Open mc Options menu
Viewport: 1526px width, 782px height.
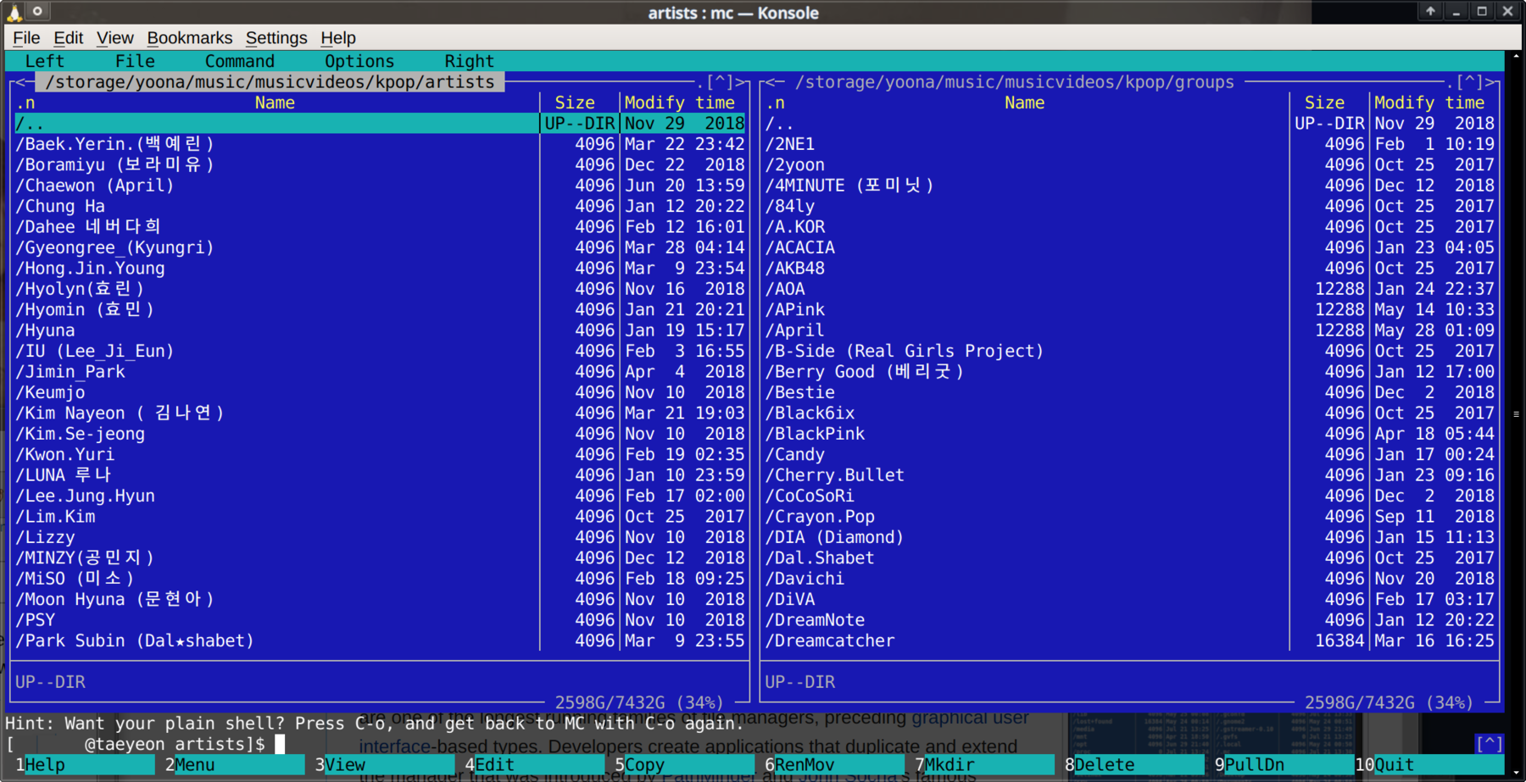pyautogui.click(x=359, y=61)
